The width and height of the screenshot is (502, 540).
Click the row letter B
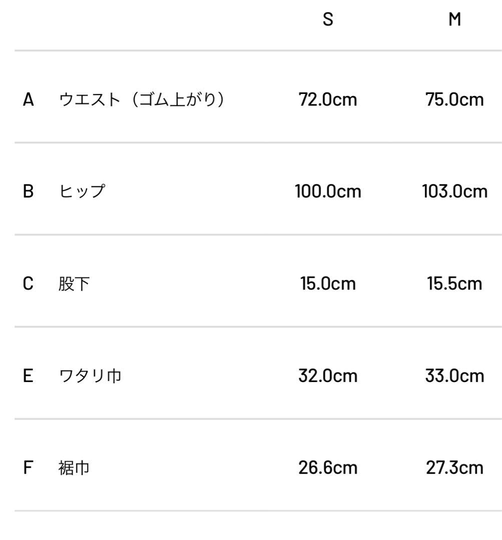[x=29, y=192]
